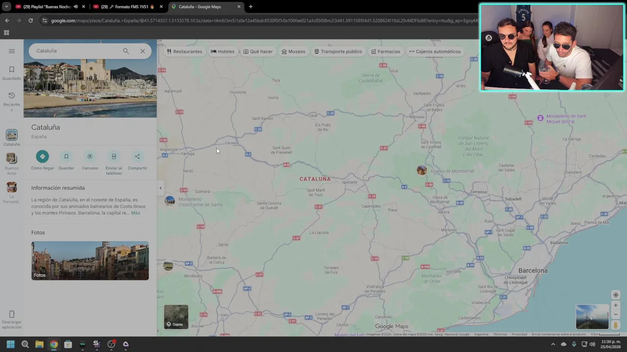Screen dimensions: 627x352
Task: Select the Cajeros automáticos chip
Action: [434, 51]
